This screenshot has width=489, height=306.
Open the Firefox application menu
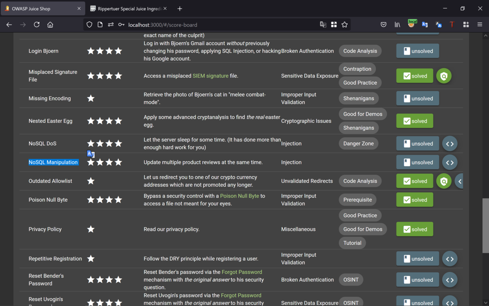tap(480, 24)
